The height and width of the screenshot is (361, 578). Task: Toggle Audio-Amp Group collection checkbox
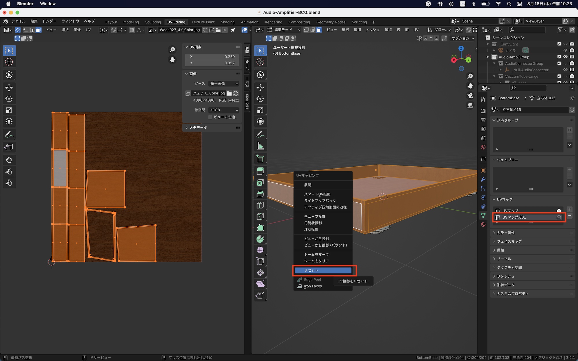[559, 57]
